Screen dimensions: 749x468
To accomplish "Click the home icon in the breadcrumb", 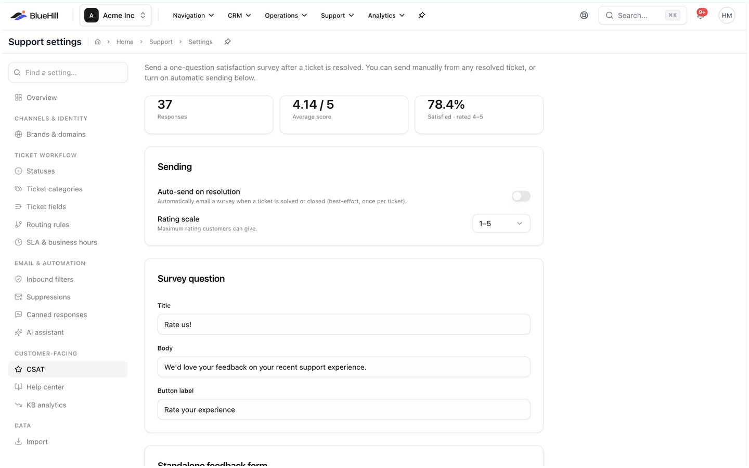I will tap(98, 42).
